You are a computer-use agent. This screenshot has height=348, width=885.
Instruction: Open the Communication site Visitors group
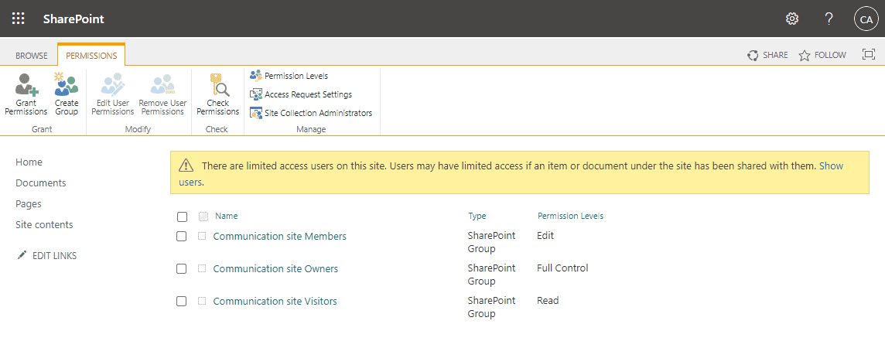tap(275, 301)
